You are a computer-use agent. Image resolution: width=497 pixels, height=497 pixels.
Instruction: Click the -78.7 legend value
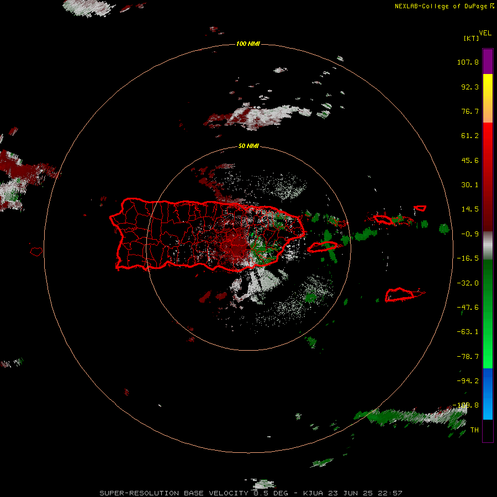tap(468, 357)
